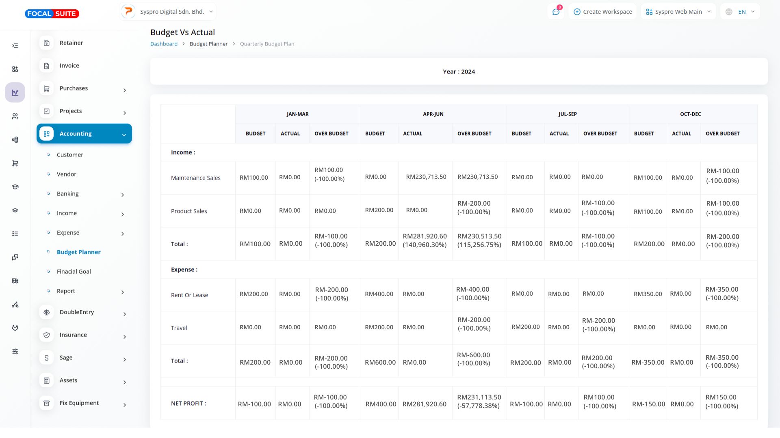The width and height of the screenshot is (780, 438).
Task: Go to Dashboard breadcrumb link
Action: click(164, 44)
